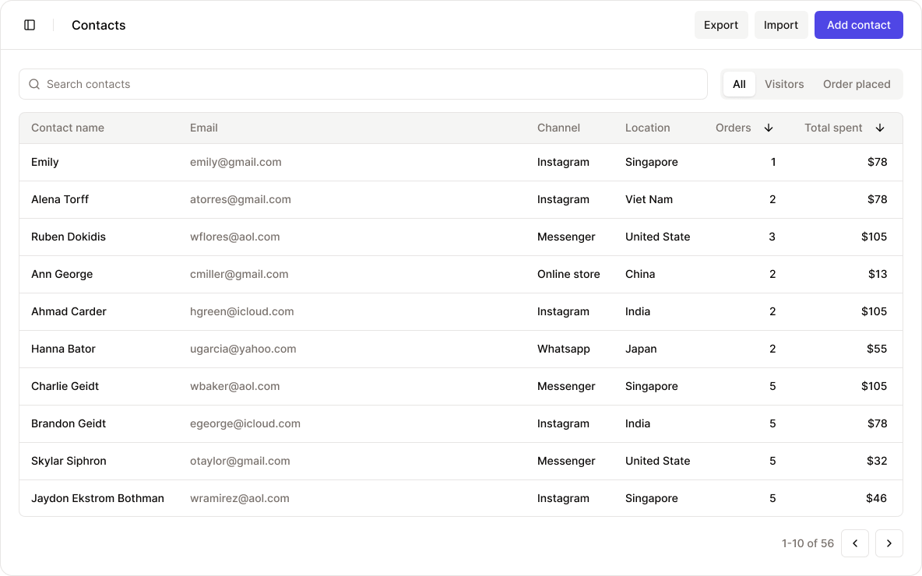The width and height of the screenshot is (922, 576).
Task: Click the search magnifier icon
Action: click(x=34, y=83)
